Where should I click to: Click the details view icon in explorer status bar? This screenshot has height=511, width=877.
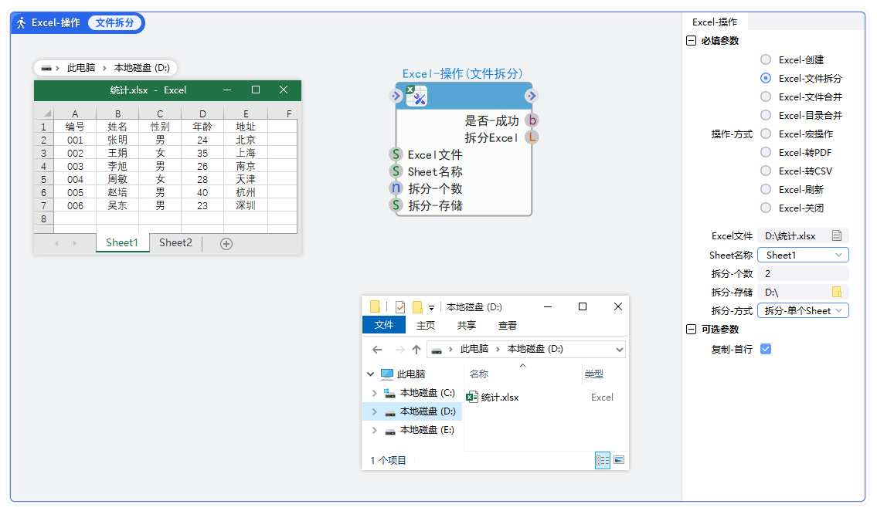[602, 460]
